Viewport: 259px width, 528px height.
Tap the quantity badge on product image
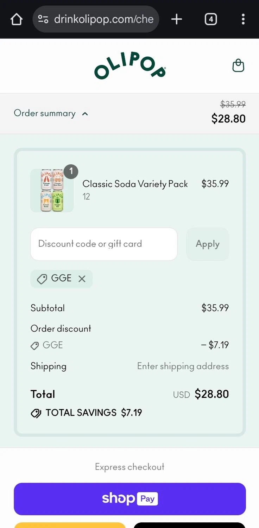(71, 171)
